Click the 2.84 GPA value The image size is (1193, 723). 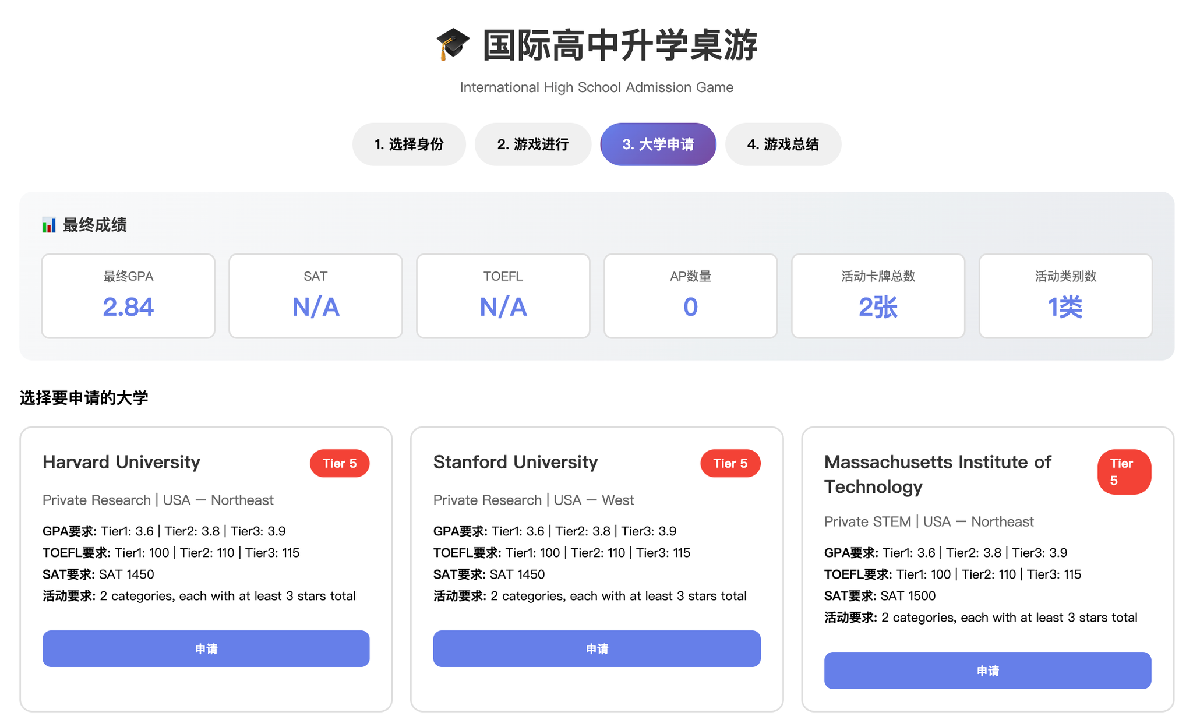click(128, 307)
